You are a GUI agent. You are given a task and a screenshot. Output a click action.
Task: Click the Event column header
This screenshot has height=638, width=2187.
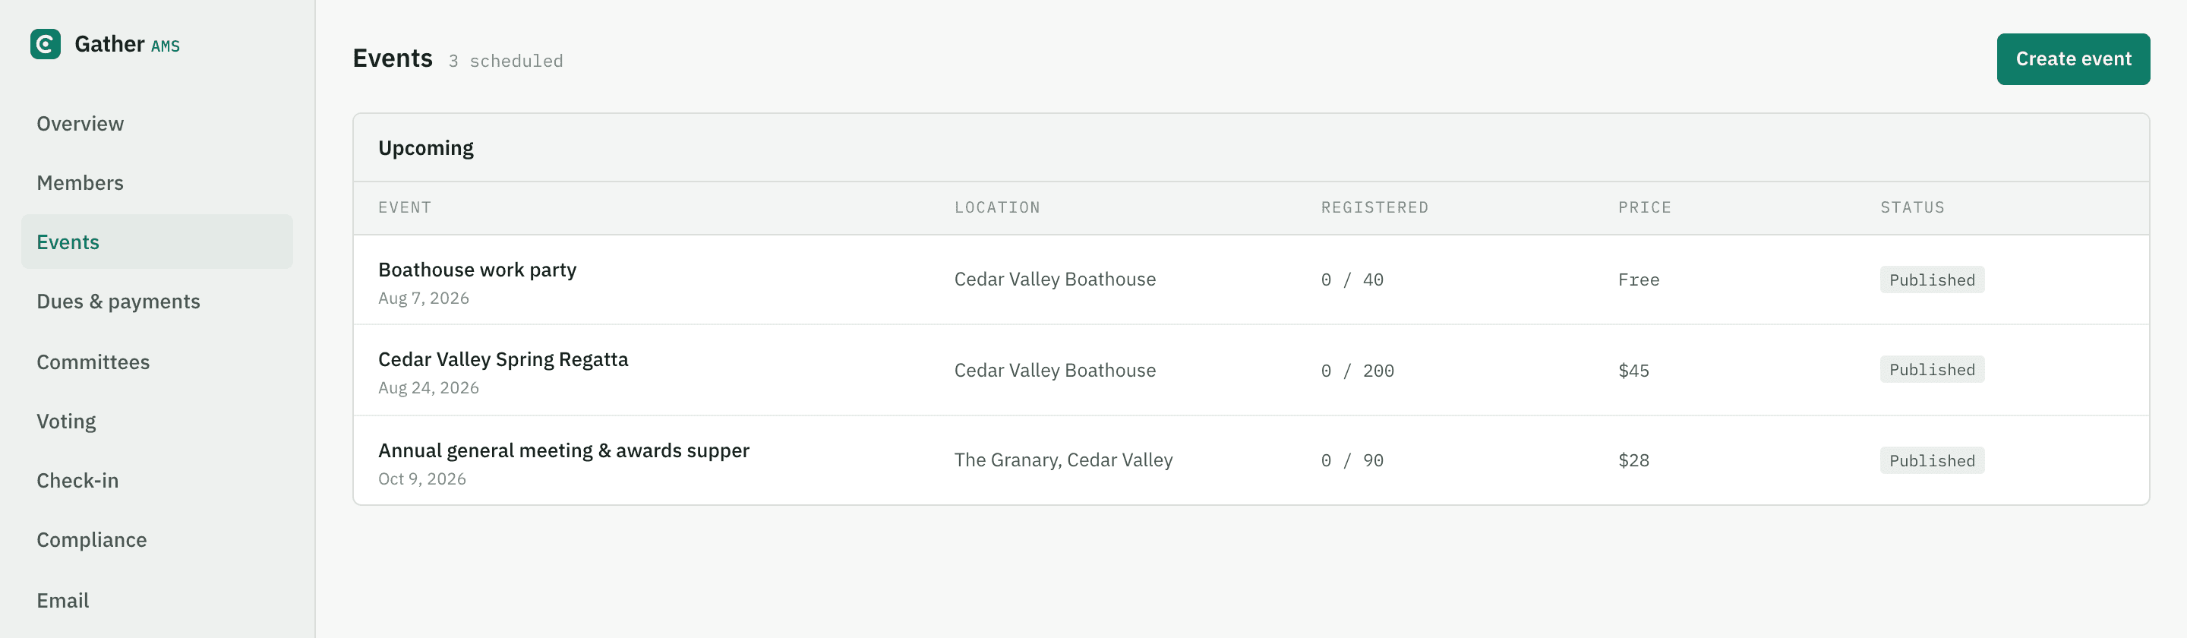click(404, 207)
